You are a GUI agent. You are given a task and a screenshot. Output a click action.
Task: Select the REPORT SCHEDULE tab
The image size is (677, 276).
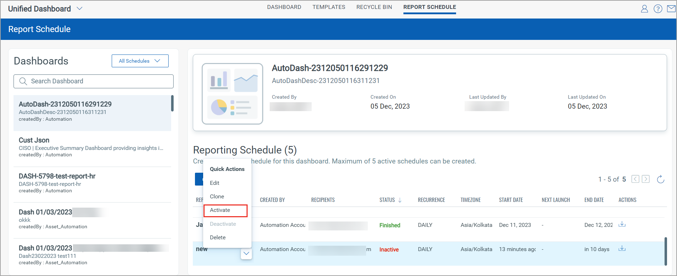click(x=430, y=7)
